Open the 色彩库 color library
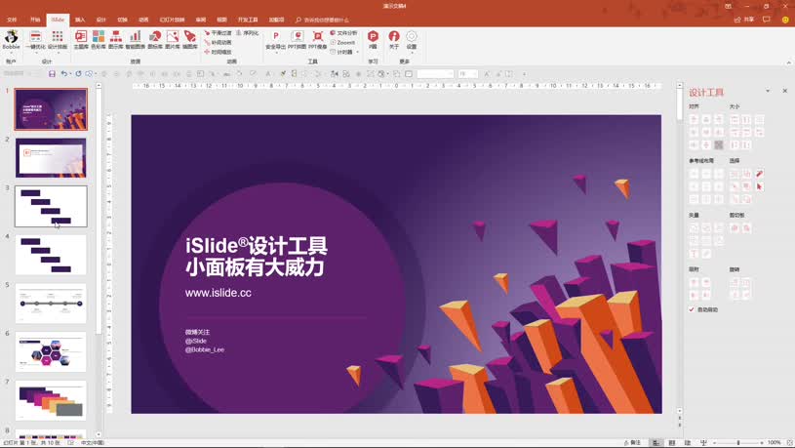The image size is (795, 448). coord(99,40)
